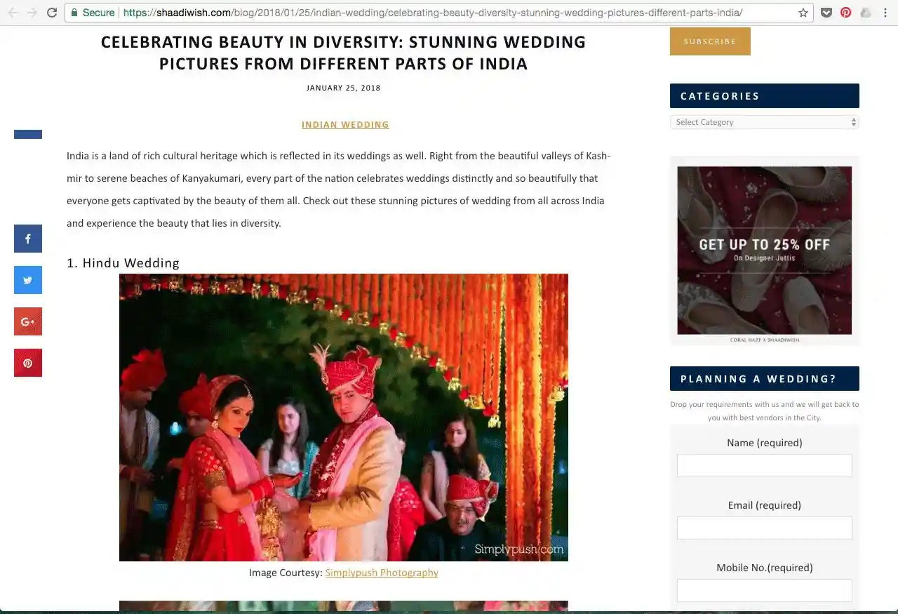Click the article headline text

coord(343,53)
